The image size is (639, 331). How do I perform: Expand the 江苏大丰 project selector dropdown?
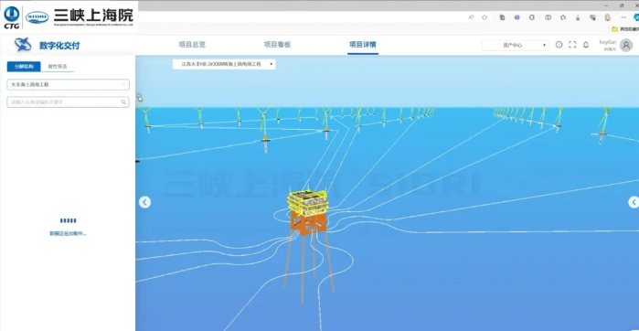(224, 64)
